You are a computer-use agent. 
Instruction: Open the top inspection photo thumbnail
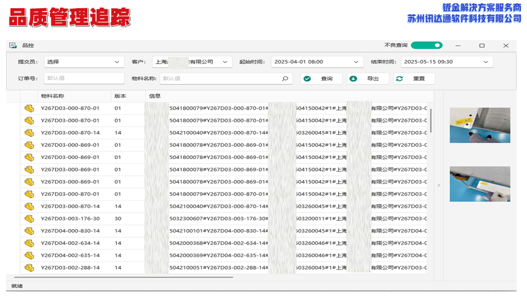coord(480,125)
